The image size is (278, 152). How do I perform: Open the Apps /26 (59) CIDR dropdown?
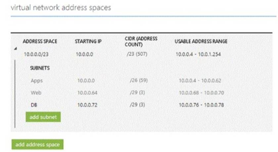tap(139, 80)
